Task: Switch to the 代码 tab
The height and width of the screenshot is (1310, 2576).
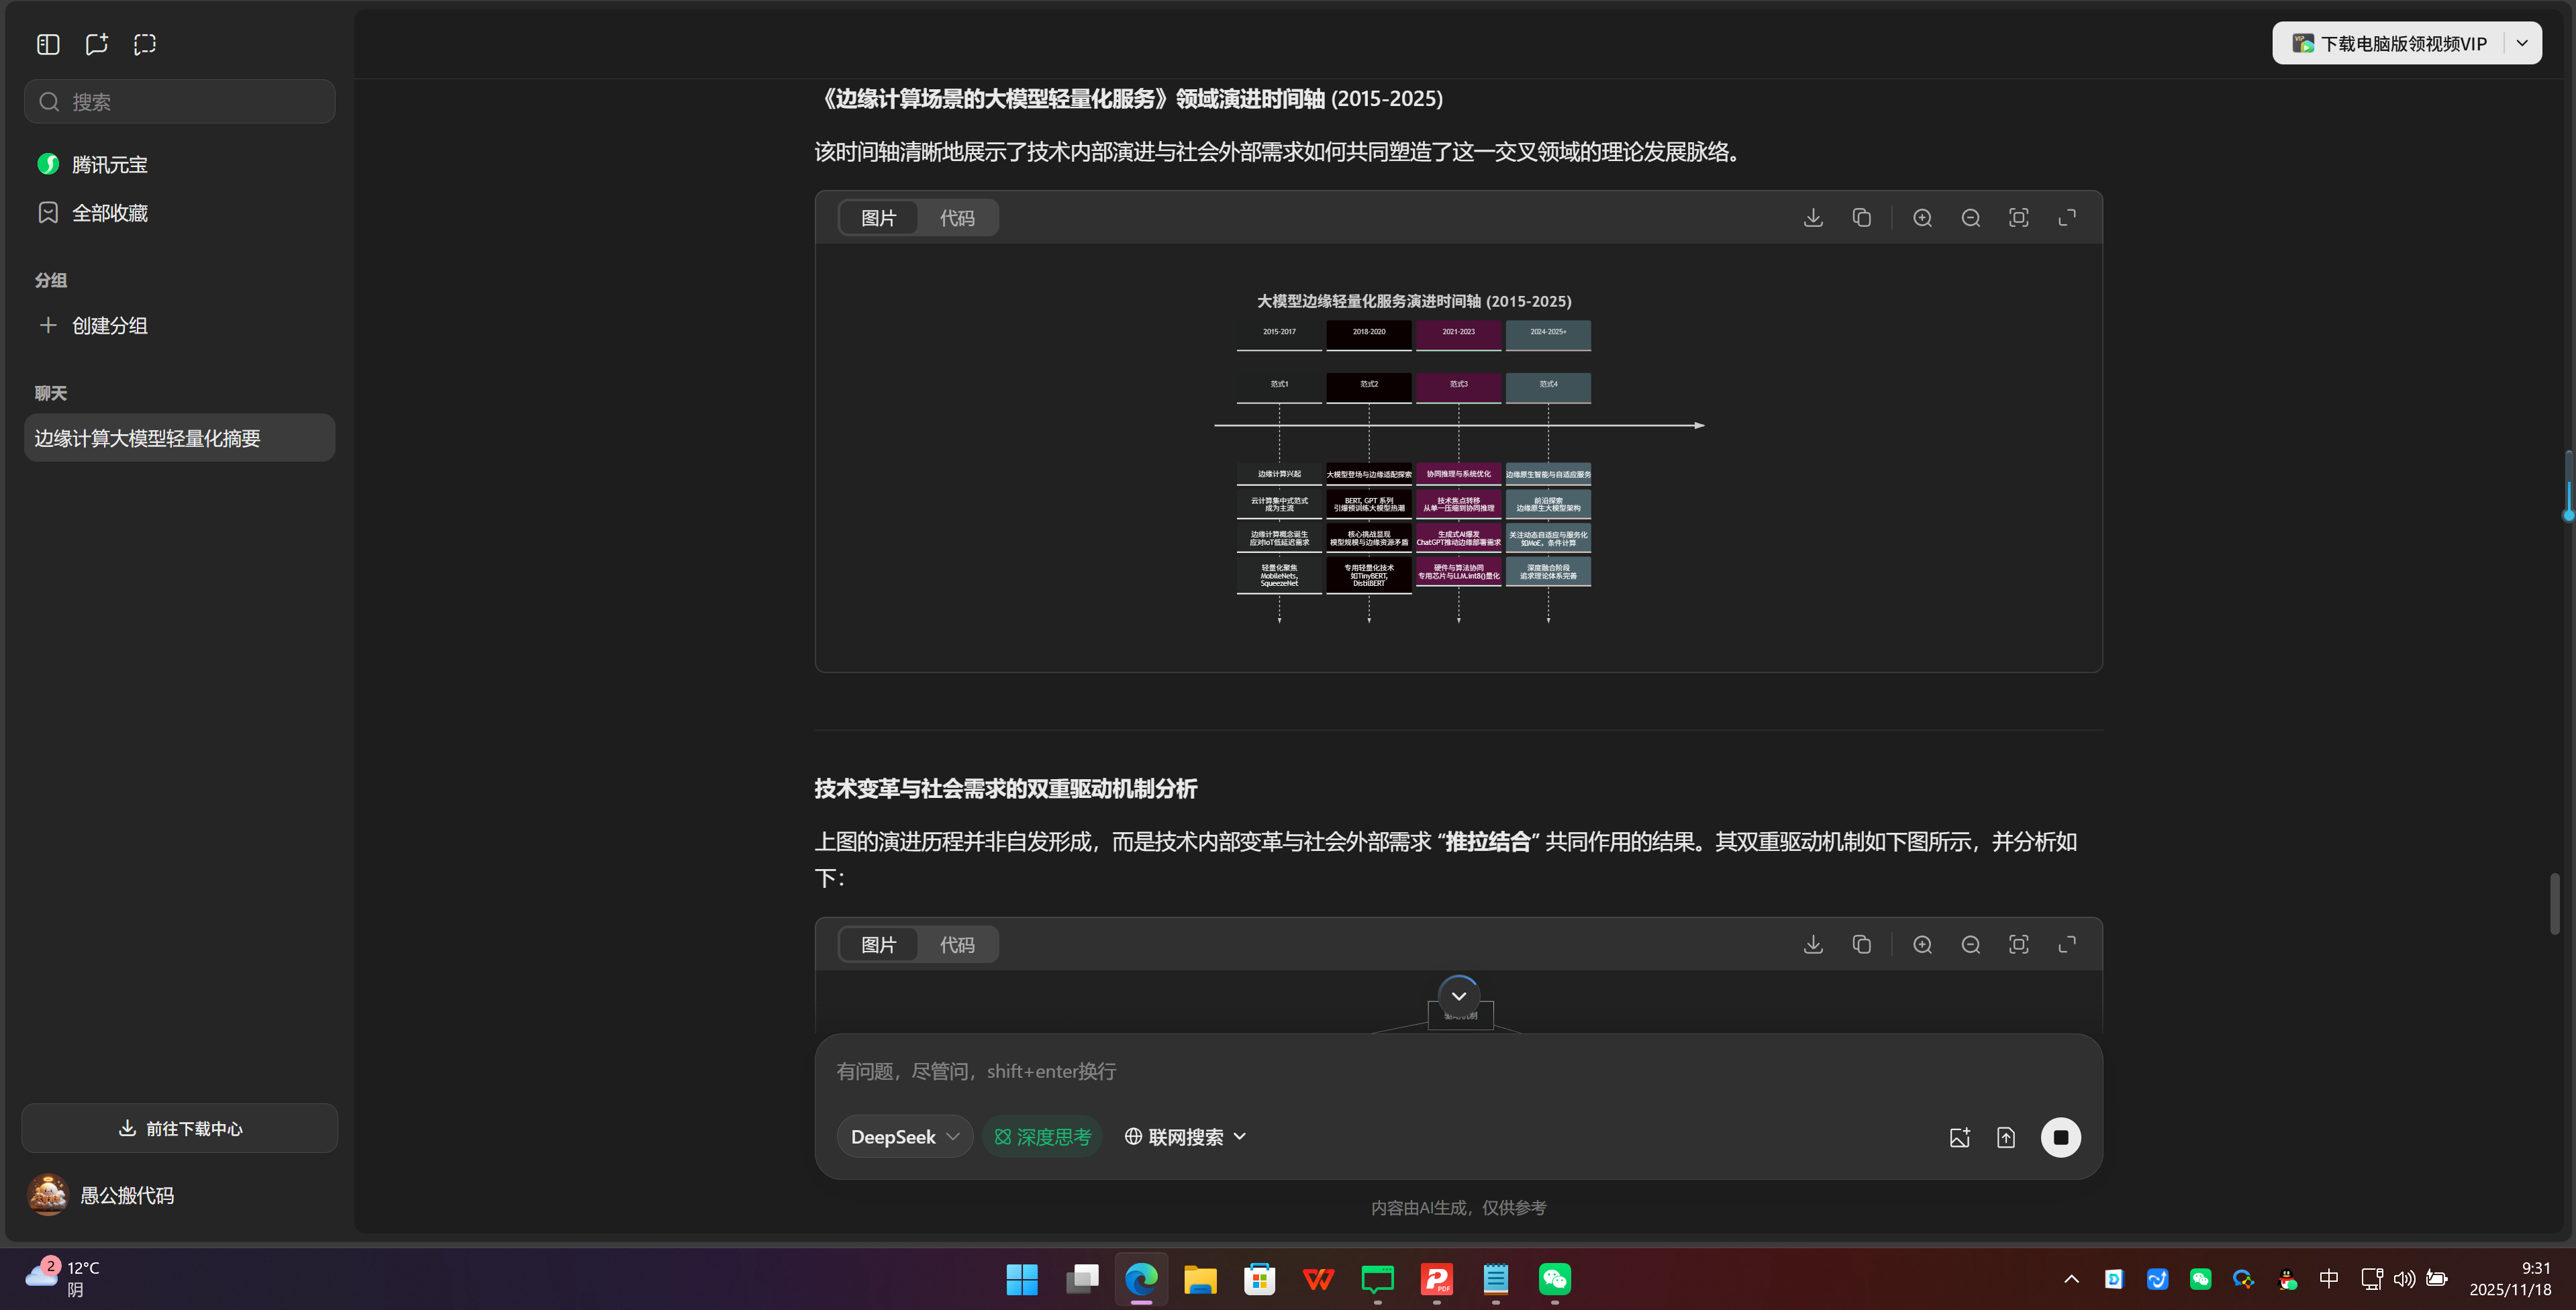Action: pos(957,217)
